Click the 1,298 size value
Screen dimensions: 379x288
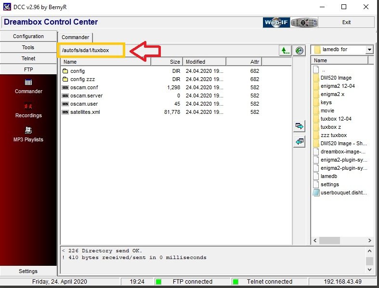(x=173, y=87)
